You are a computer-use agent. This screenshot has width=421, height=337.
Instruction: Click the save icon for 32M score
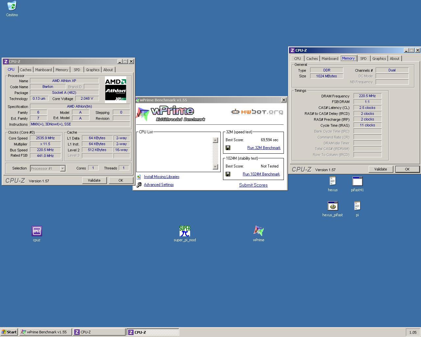point(228,148)
